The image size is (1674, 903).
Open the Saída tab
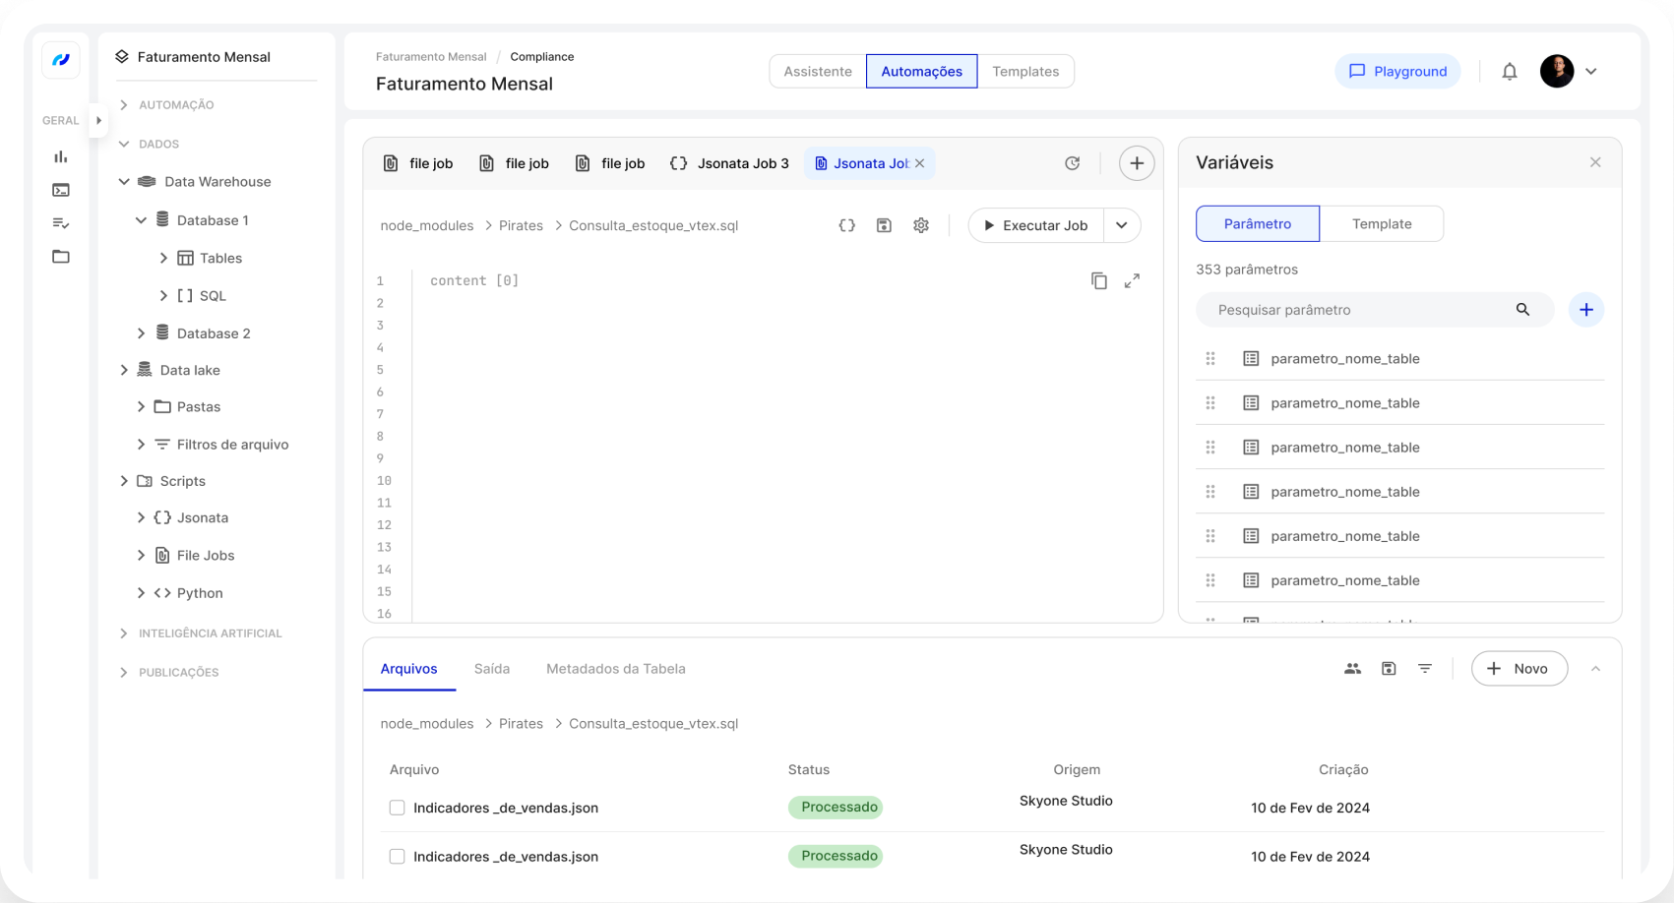[x=491, y=669]
